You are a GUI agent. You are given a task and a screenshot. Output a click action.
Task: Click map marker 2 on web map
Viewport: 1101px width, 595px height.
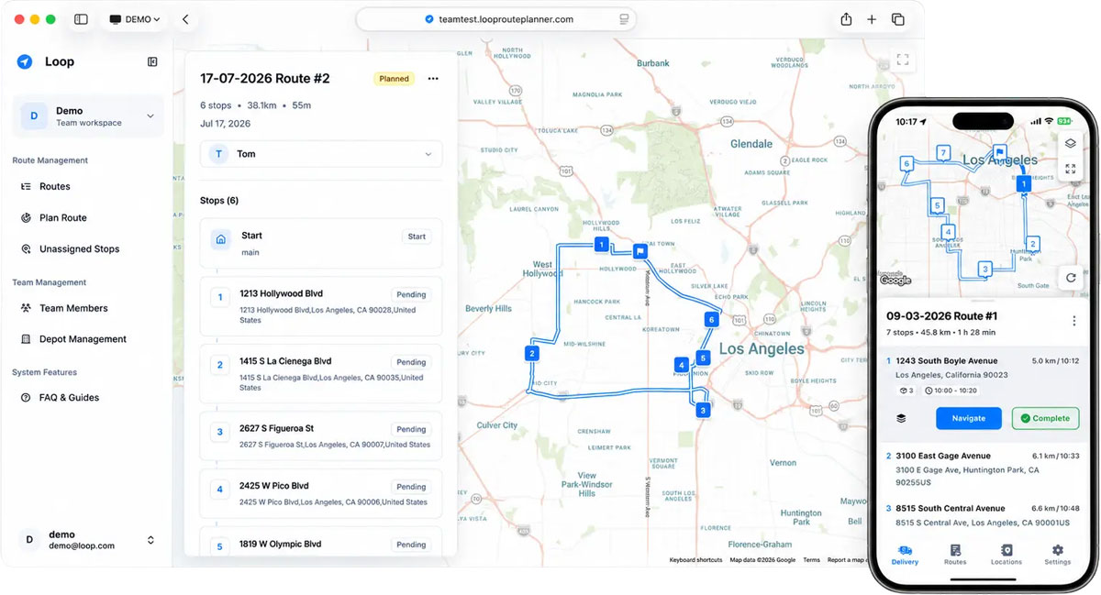click(x=531, y=353)
